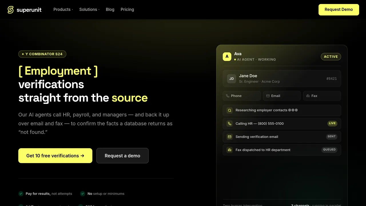Click the LIVE status badge
Viewport: 366px width, 206px height.
pyautogui.click(x=332, y=123)
